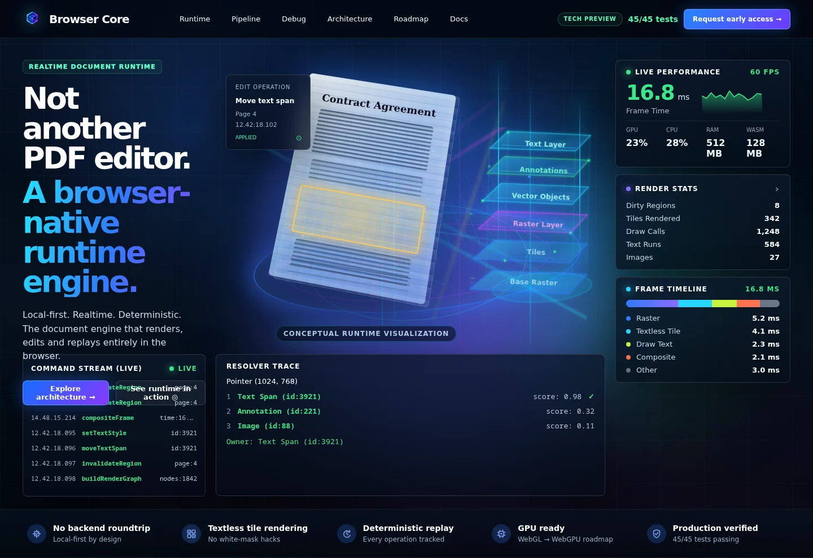Select the buildRenderGraph command row

tap(114, 479)
